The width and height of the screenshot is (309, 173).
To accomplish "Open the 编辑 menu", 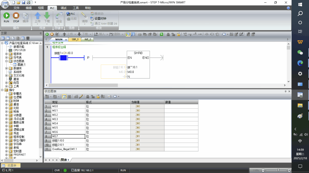I will point(29,8).
